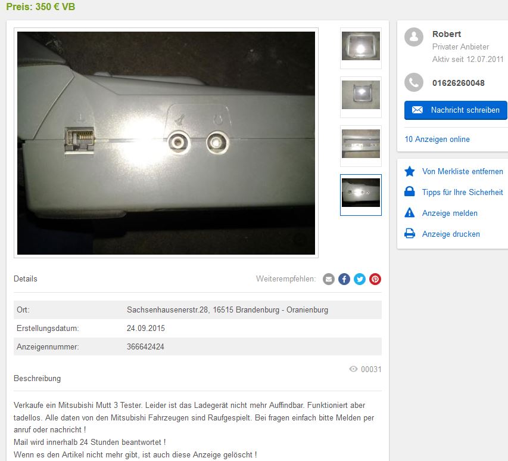Share the listing on Twitter

point(360,279)
